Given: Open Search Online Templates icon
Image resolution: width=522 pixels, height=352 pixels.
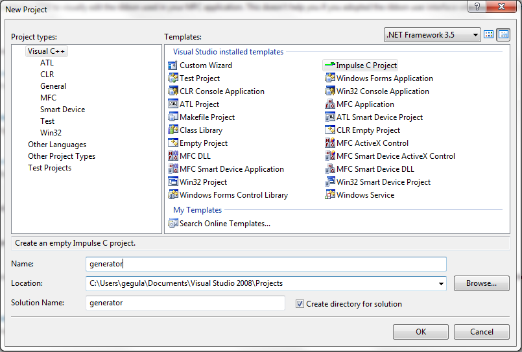Looking at the screenshot, I should pyautogui.click(x=172, y=223).
